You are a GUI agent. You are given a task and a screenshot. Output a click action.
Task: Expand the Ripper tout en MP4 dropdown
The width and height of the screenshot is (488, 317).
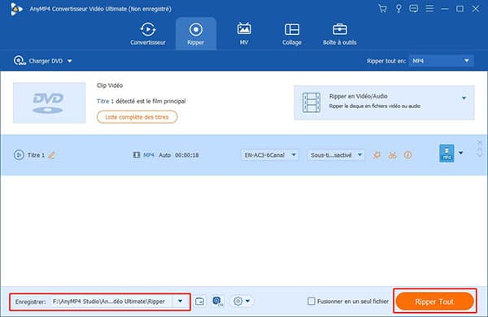click(x=441, y=61)
